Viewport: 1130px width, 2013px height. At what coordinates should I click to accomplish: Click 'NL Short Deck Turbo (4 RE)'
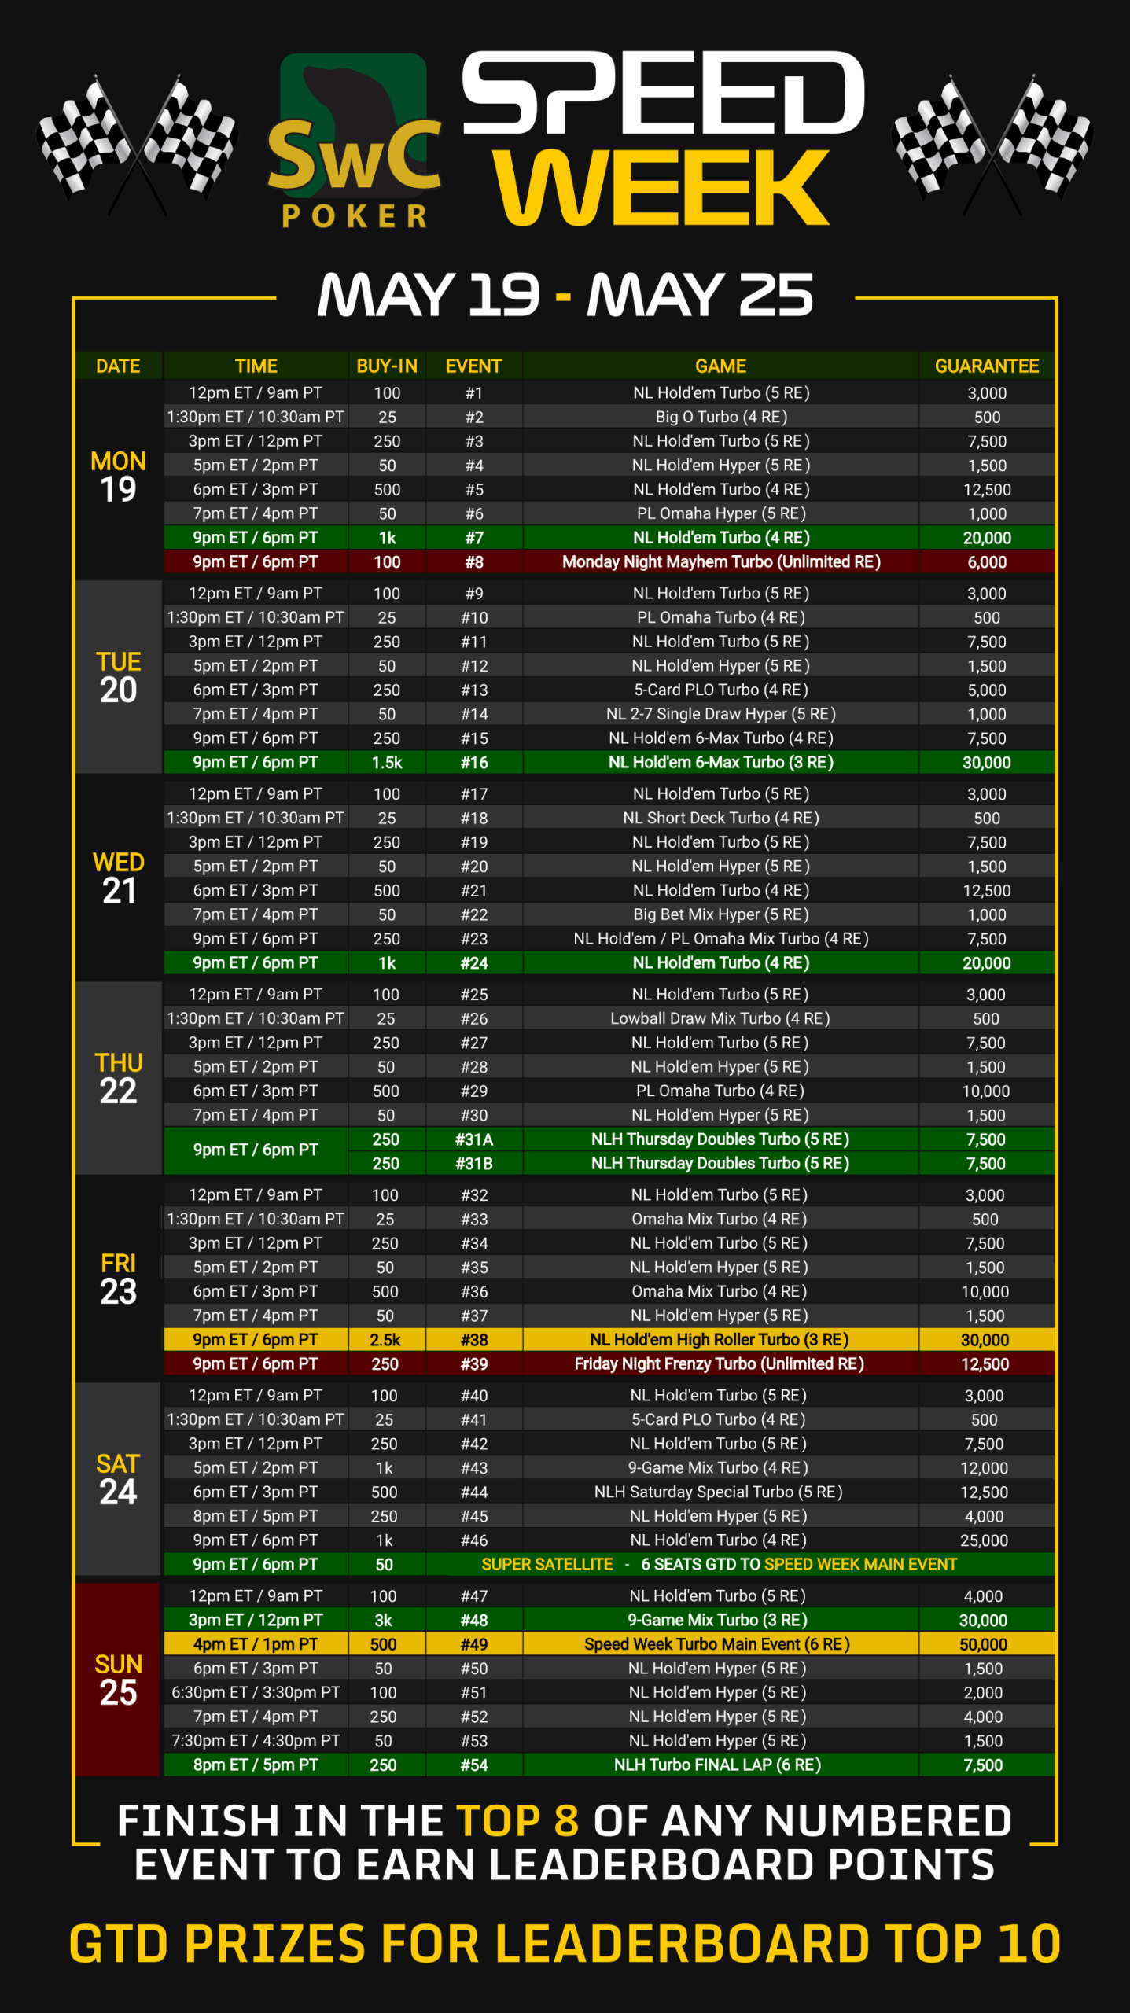coord(721,818)
